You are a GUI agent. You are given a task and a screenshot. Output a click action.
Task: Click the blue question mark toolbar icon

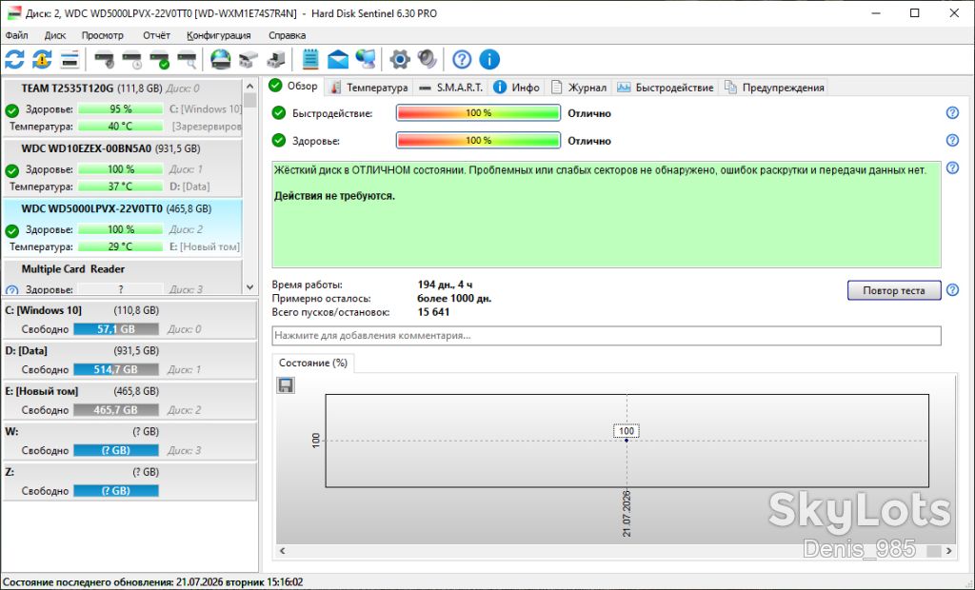(462, 60)
